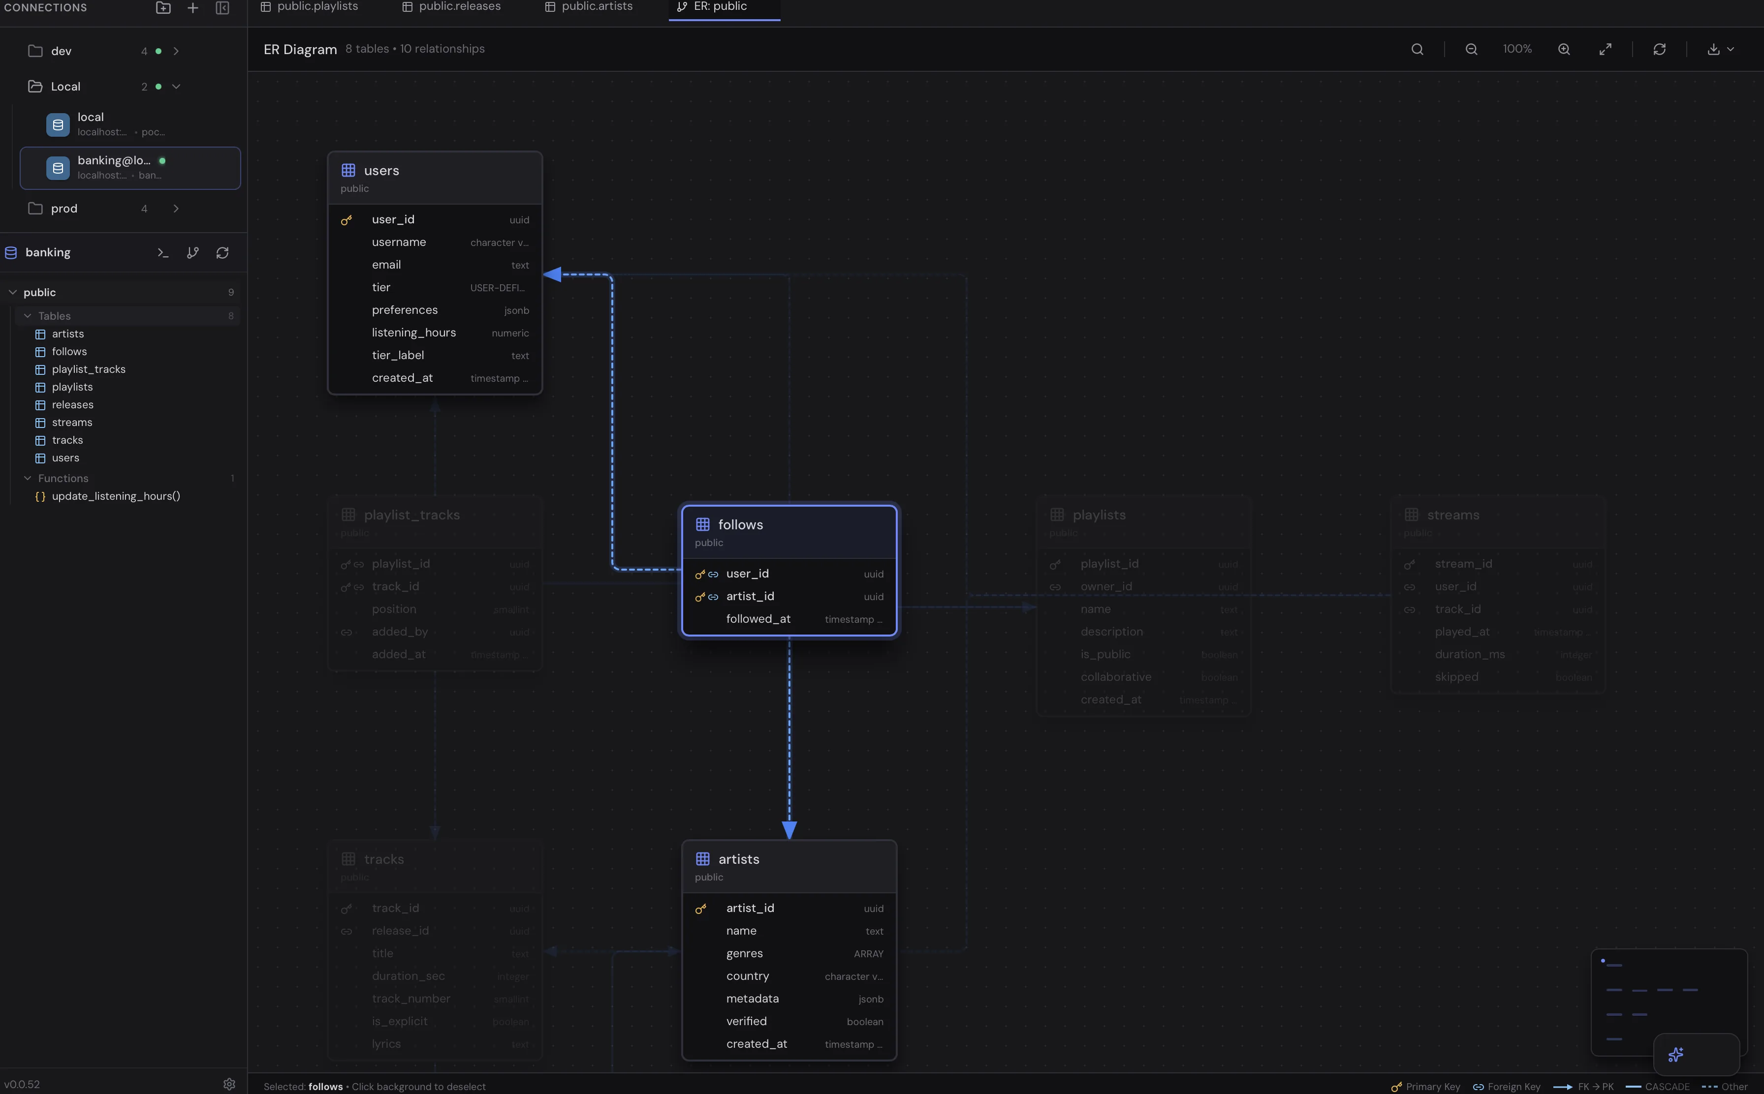Click the zoom out icon in the diagram toolbar
Image resolution: width=1764 pixels, height=1094 pixels.
(1471, 49)
